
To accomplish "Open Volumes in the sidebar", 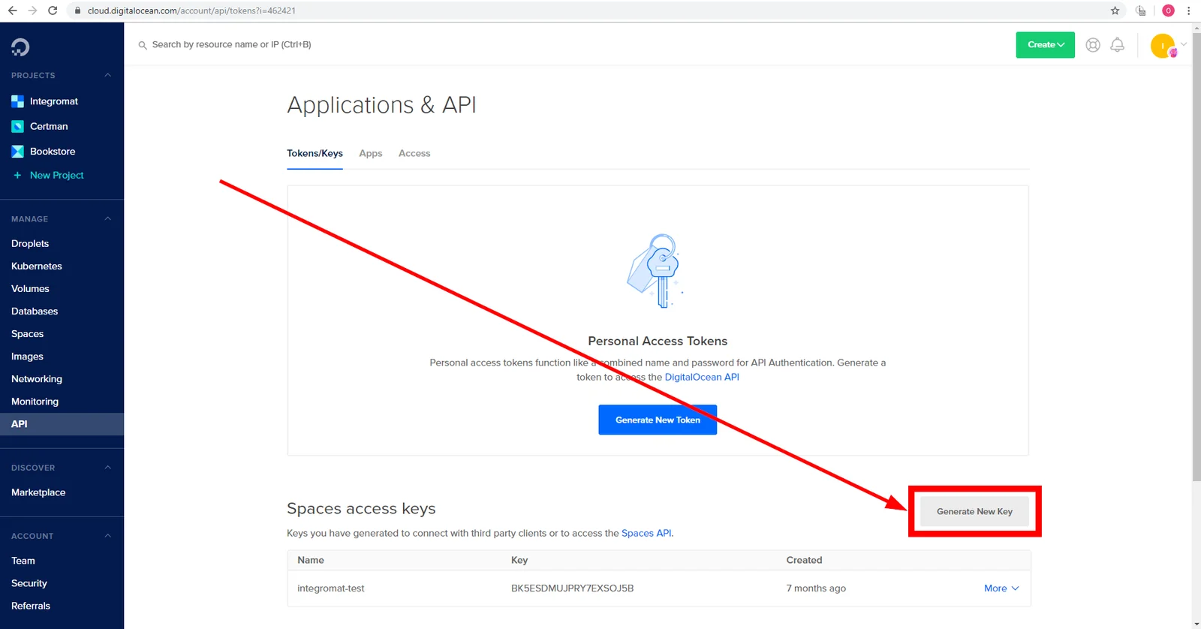I will pyautogui.click(x=30, y=288).
